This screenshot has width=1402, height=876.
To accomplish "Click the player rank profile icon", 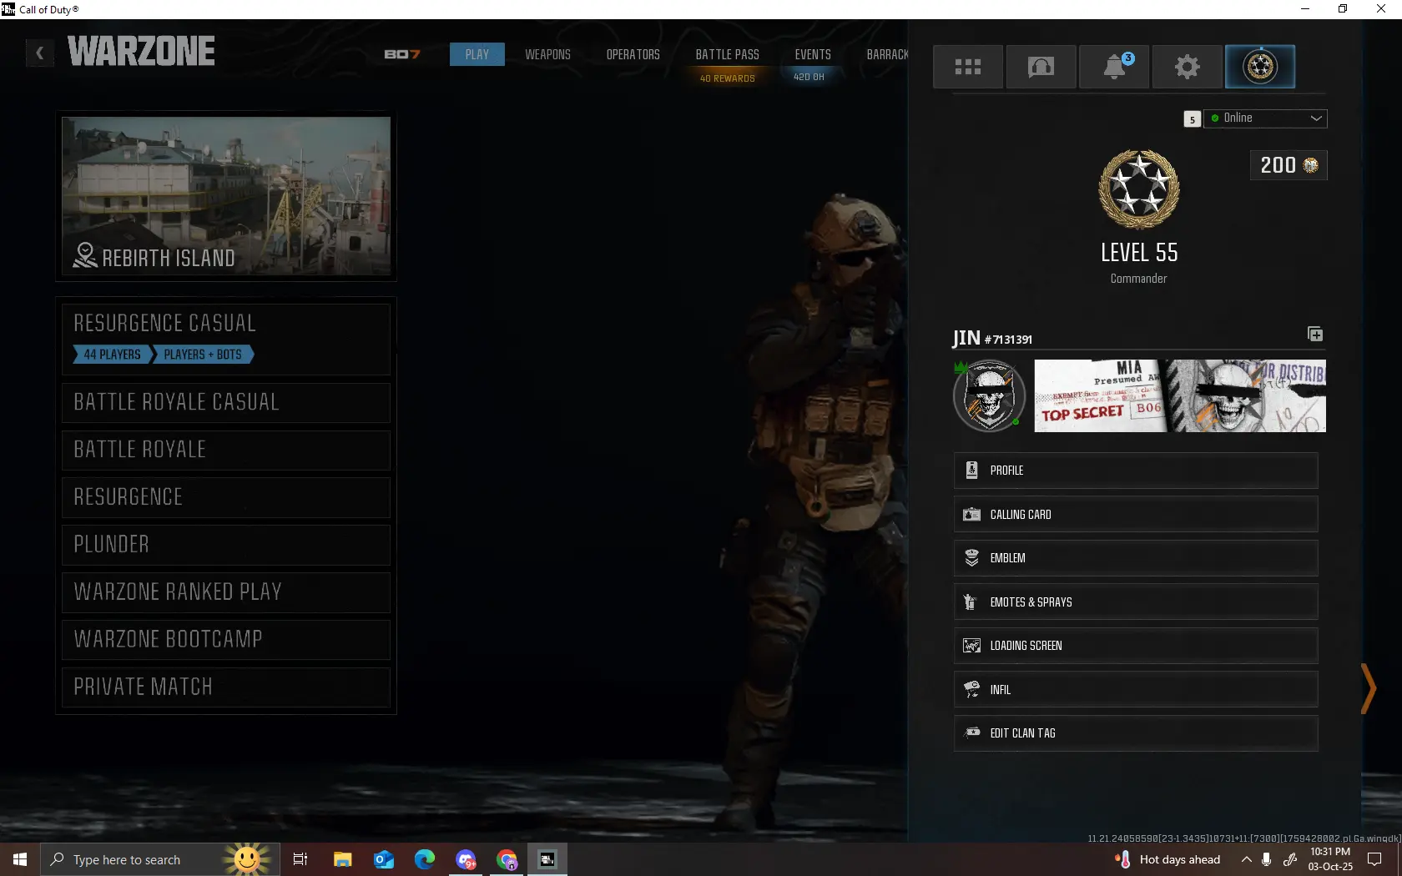I will tap(1259, 67).
